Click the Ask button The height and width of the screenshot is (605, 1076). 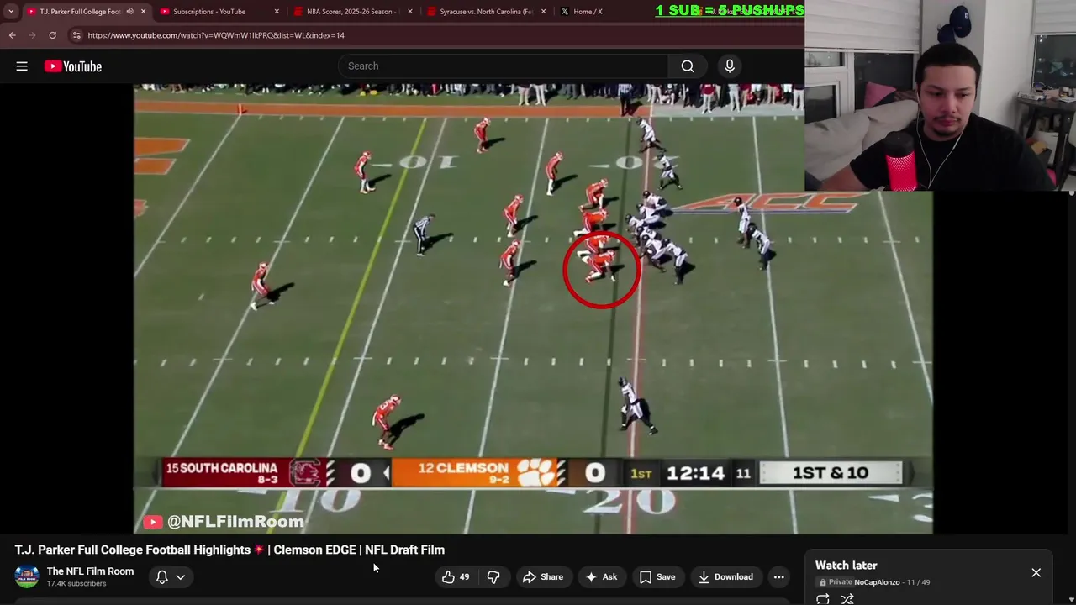(x=601, y=577)
